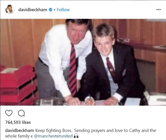Open comments with the speech bubble icon
The image size is (166, 140).
click(x=21, y=113)
